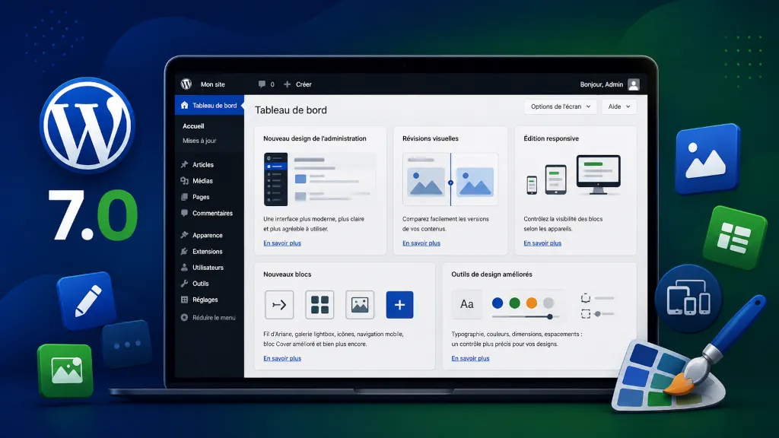This screenshot has width=779, height=438.
Task: Select Tableau de bord in sidebar
Action: (209, 105)
